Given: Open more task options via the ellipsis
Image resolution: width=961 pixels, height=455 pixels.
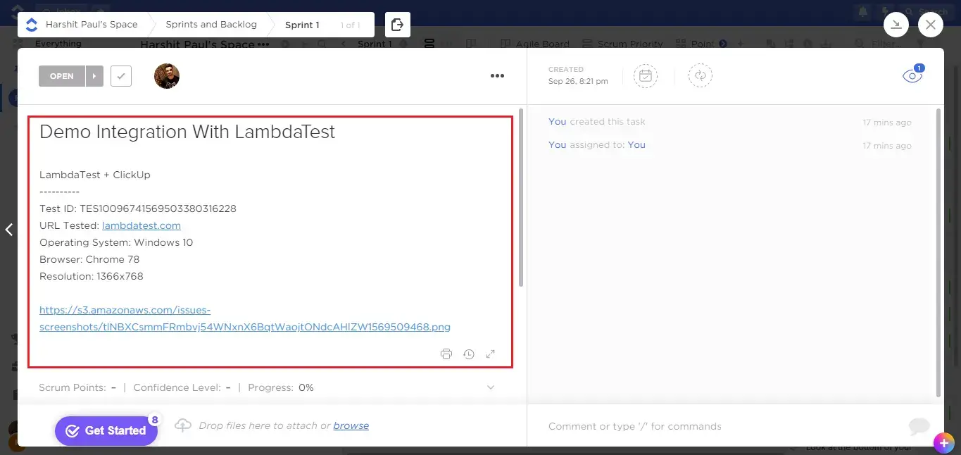Looking at the screenshot, I should tap(498, 75).
